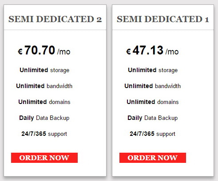The image size is (218, 181).
Task: Click Unlimited bandwidth in Semi Dedicated 2
Action: (x=44, y=86)
